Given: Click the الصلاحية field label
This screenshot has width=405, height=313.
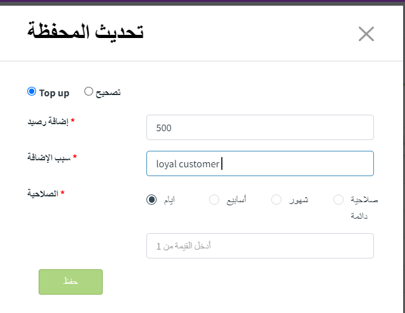Looking at the screenshot, I should (x=43, y=193).
